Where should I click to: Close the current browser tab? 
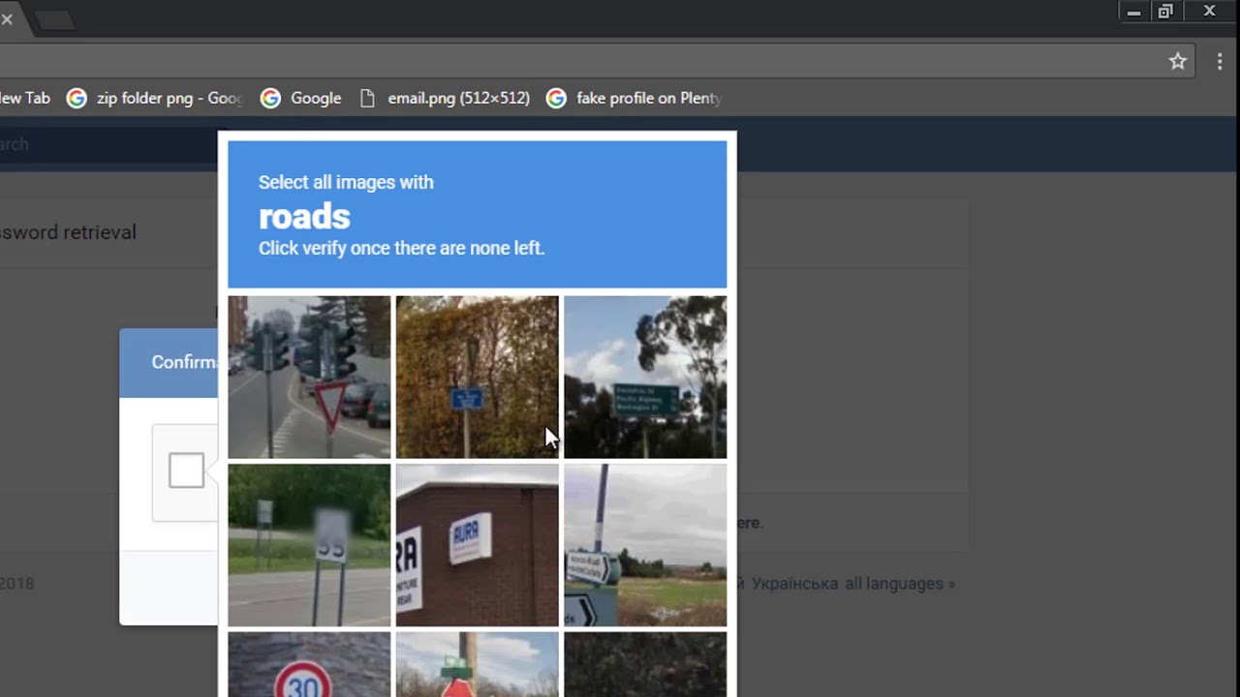tap(7, 19)
